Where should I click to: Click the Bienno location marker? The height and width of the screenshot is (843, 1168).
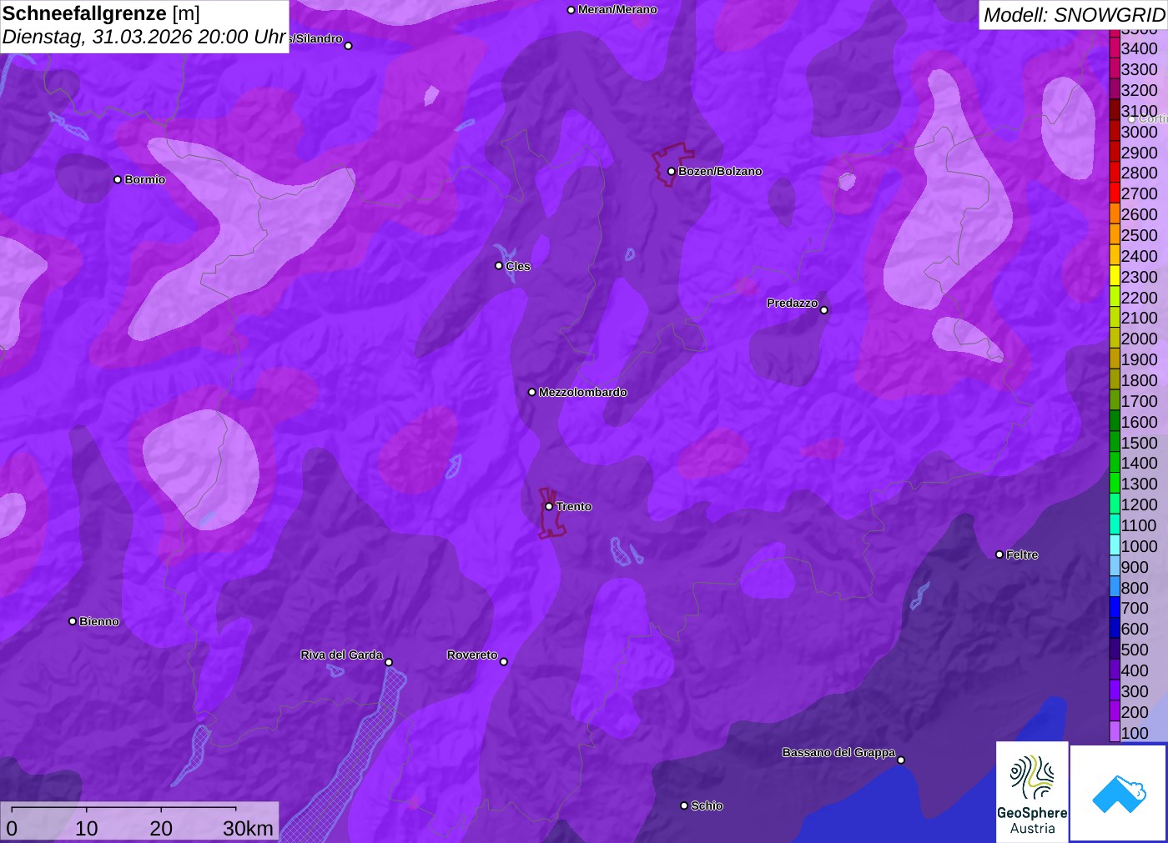pyautogui.click(x=73, y=621)
